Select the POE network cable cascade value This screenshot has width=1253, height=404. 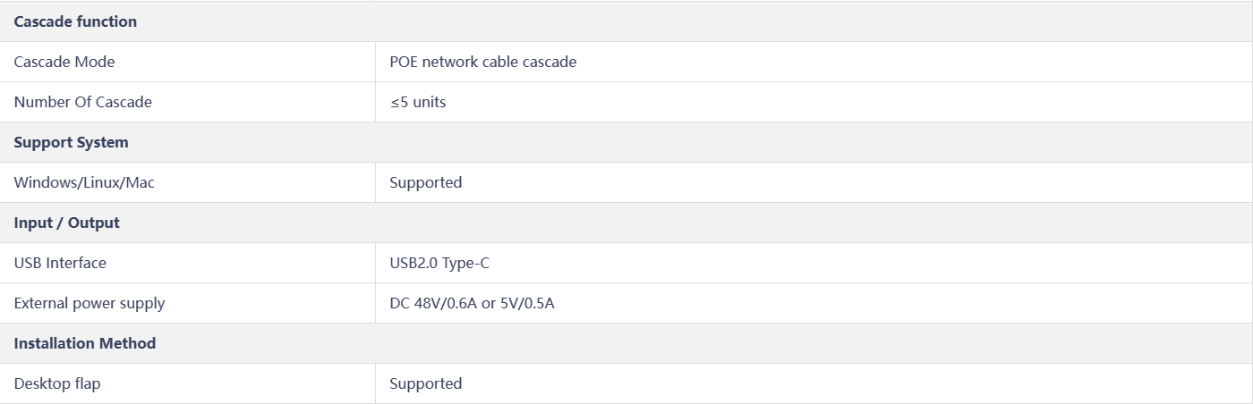[482, 62]
